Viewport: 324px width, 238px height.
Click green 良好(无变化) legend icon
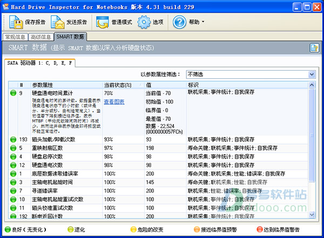click(x=8, y=229)
